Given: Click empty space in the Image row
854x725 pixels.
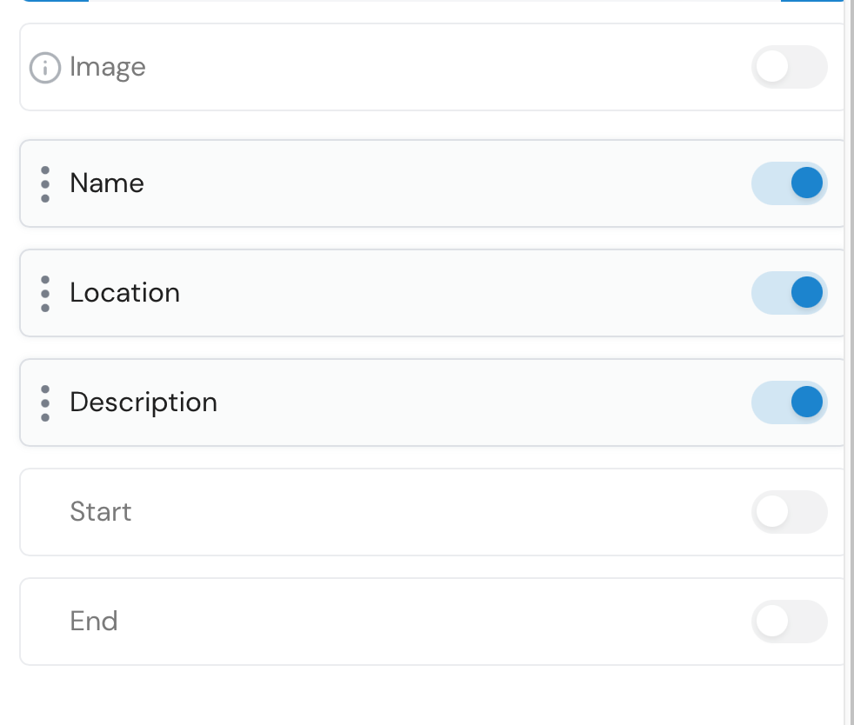Looking at the screenshot, I should pos(435,67).
